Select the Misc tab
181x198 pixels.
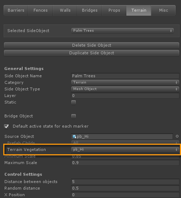coord(164,10)
